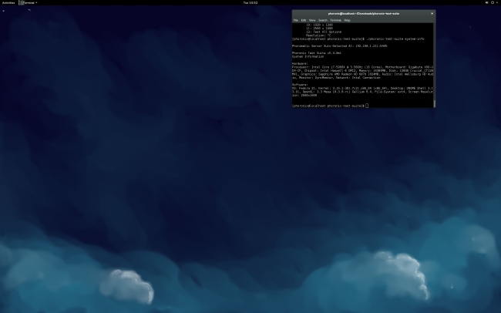The height and width of the screenshot is (313, 501).
Task: Open the View menu in terminal
Action: pos(312,20)
